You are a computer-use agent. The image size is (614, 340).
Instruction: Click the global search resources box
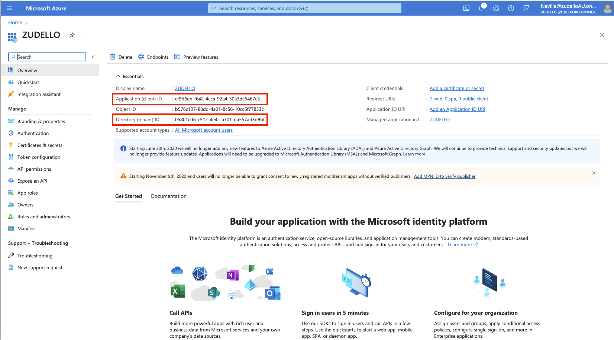pos(305,8)
